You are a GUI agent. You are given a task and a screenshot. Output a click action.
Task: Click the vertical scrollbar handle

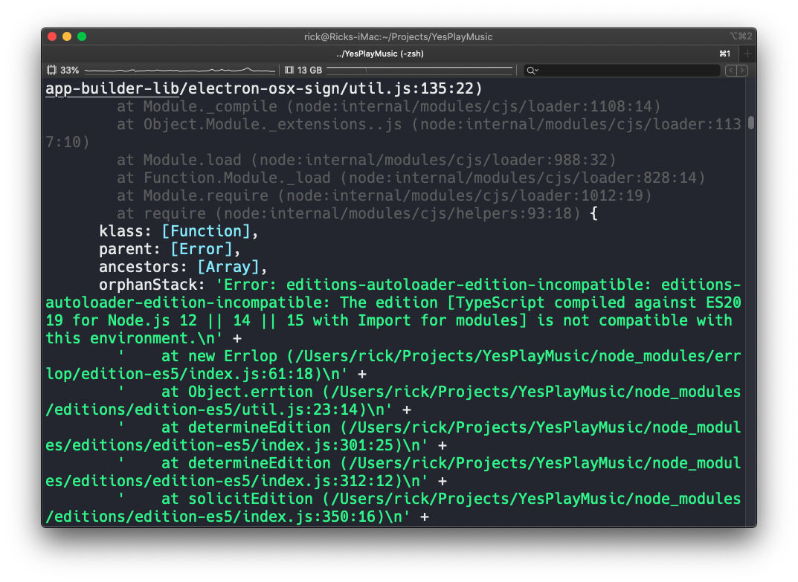coord(751,123)
